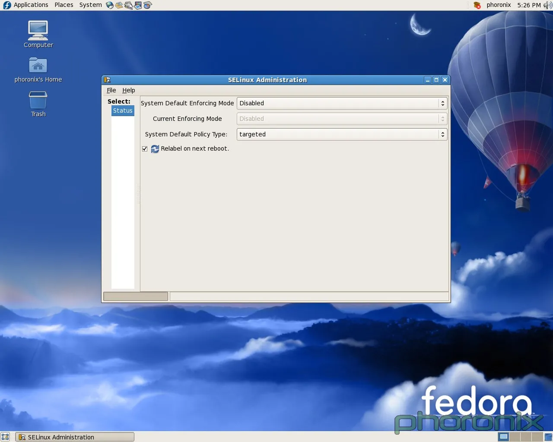Click the 'Current Enforcing Mode' label
This screenshot has height=442, width=553.
click(187, 119)
